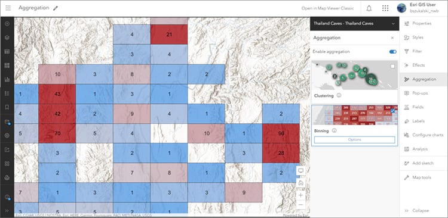Open Bookmarks in left toolbar
The image size is (448, 218).
click(x=7, y=107)
